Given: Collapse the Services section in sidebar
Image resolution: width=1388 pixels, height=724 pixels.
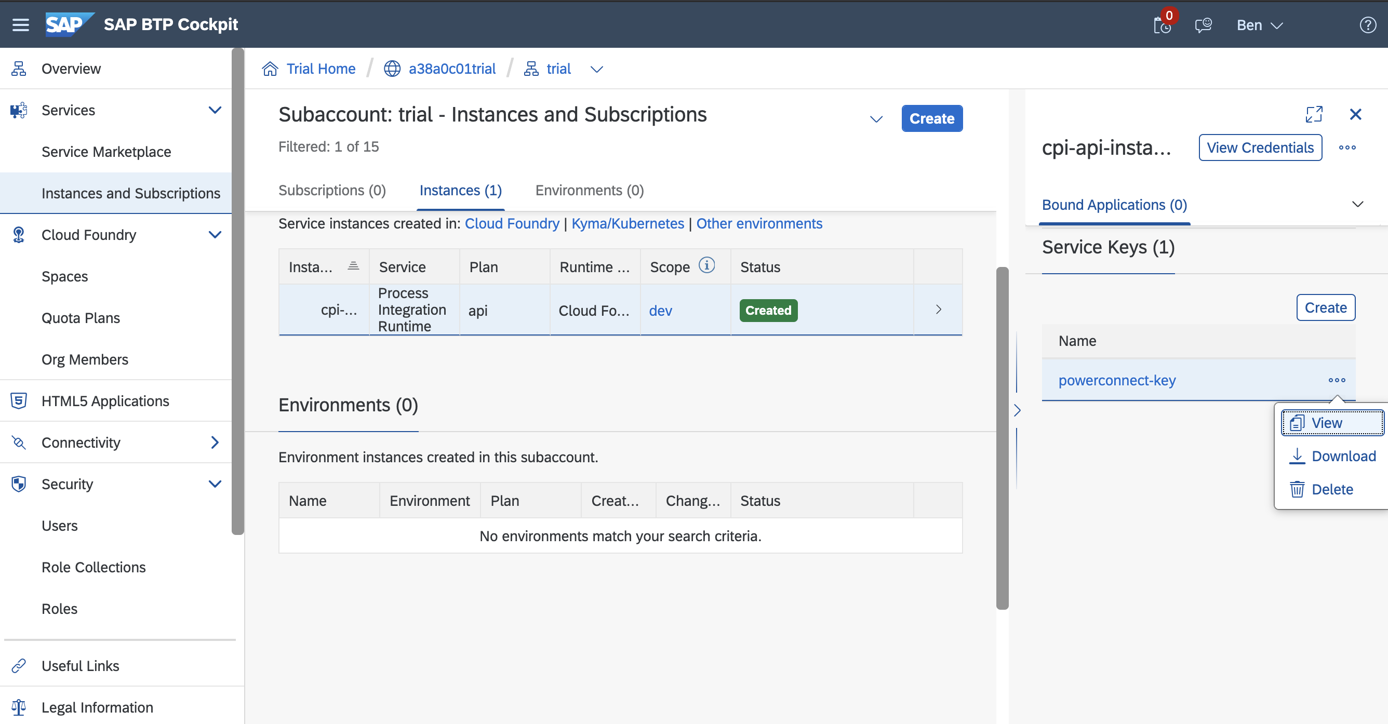Looking at the screenshot, I should pos(215,111).
